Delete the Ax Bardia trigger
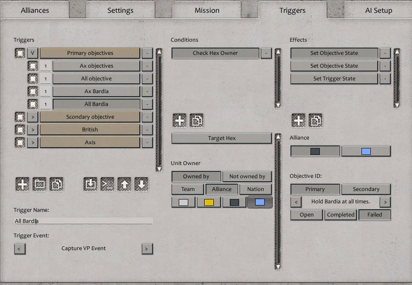Viewport: 412px width, 285px height. point(147,91)
